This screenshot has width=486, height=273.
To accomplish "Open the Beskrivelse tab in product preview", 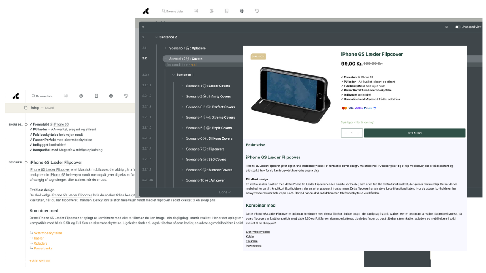I will pos(256,145).
